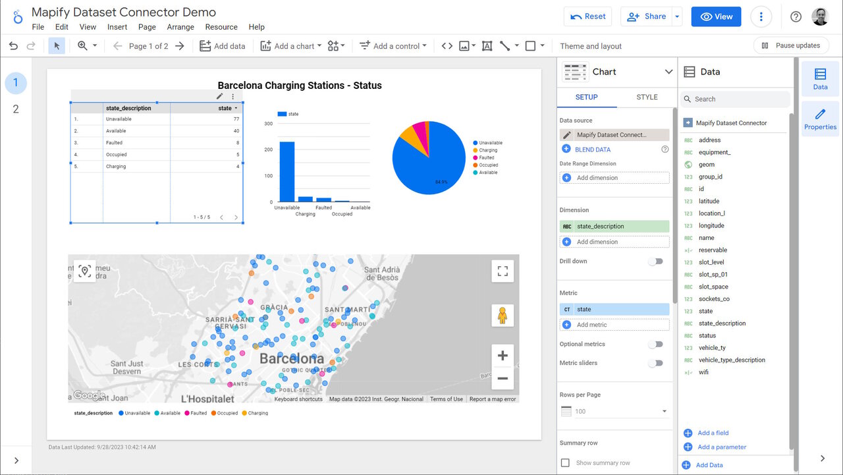Open the Properties panel from the side rail

(820, 119)
